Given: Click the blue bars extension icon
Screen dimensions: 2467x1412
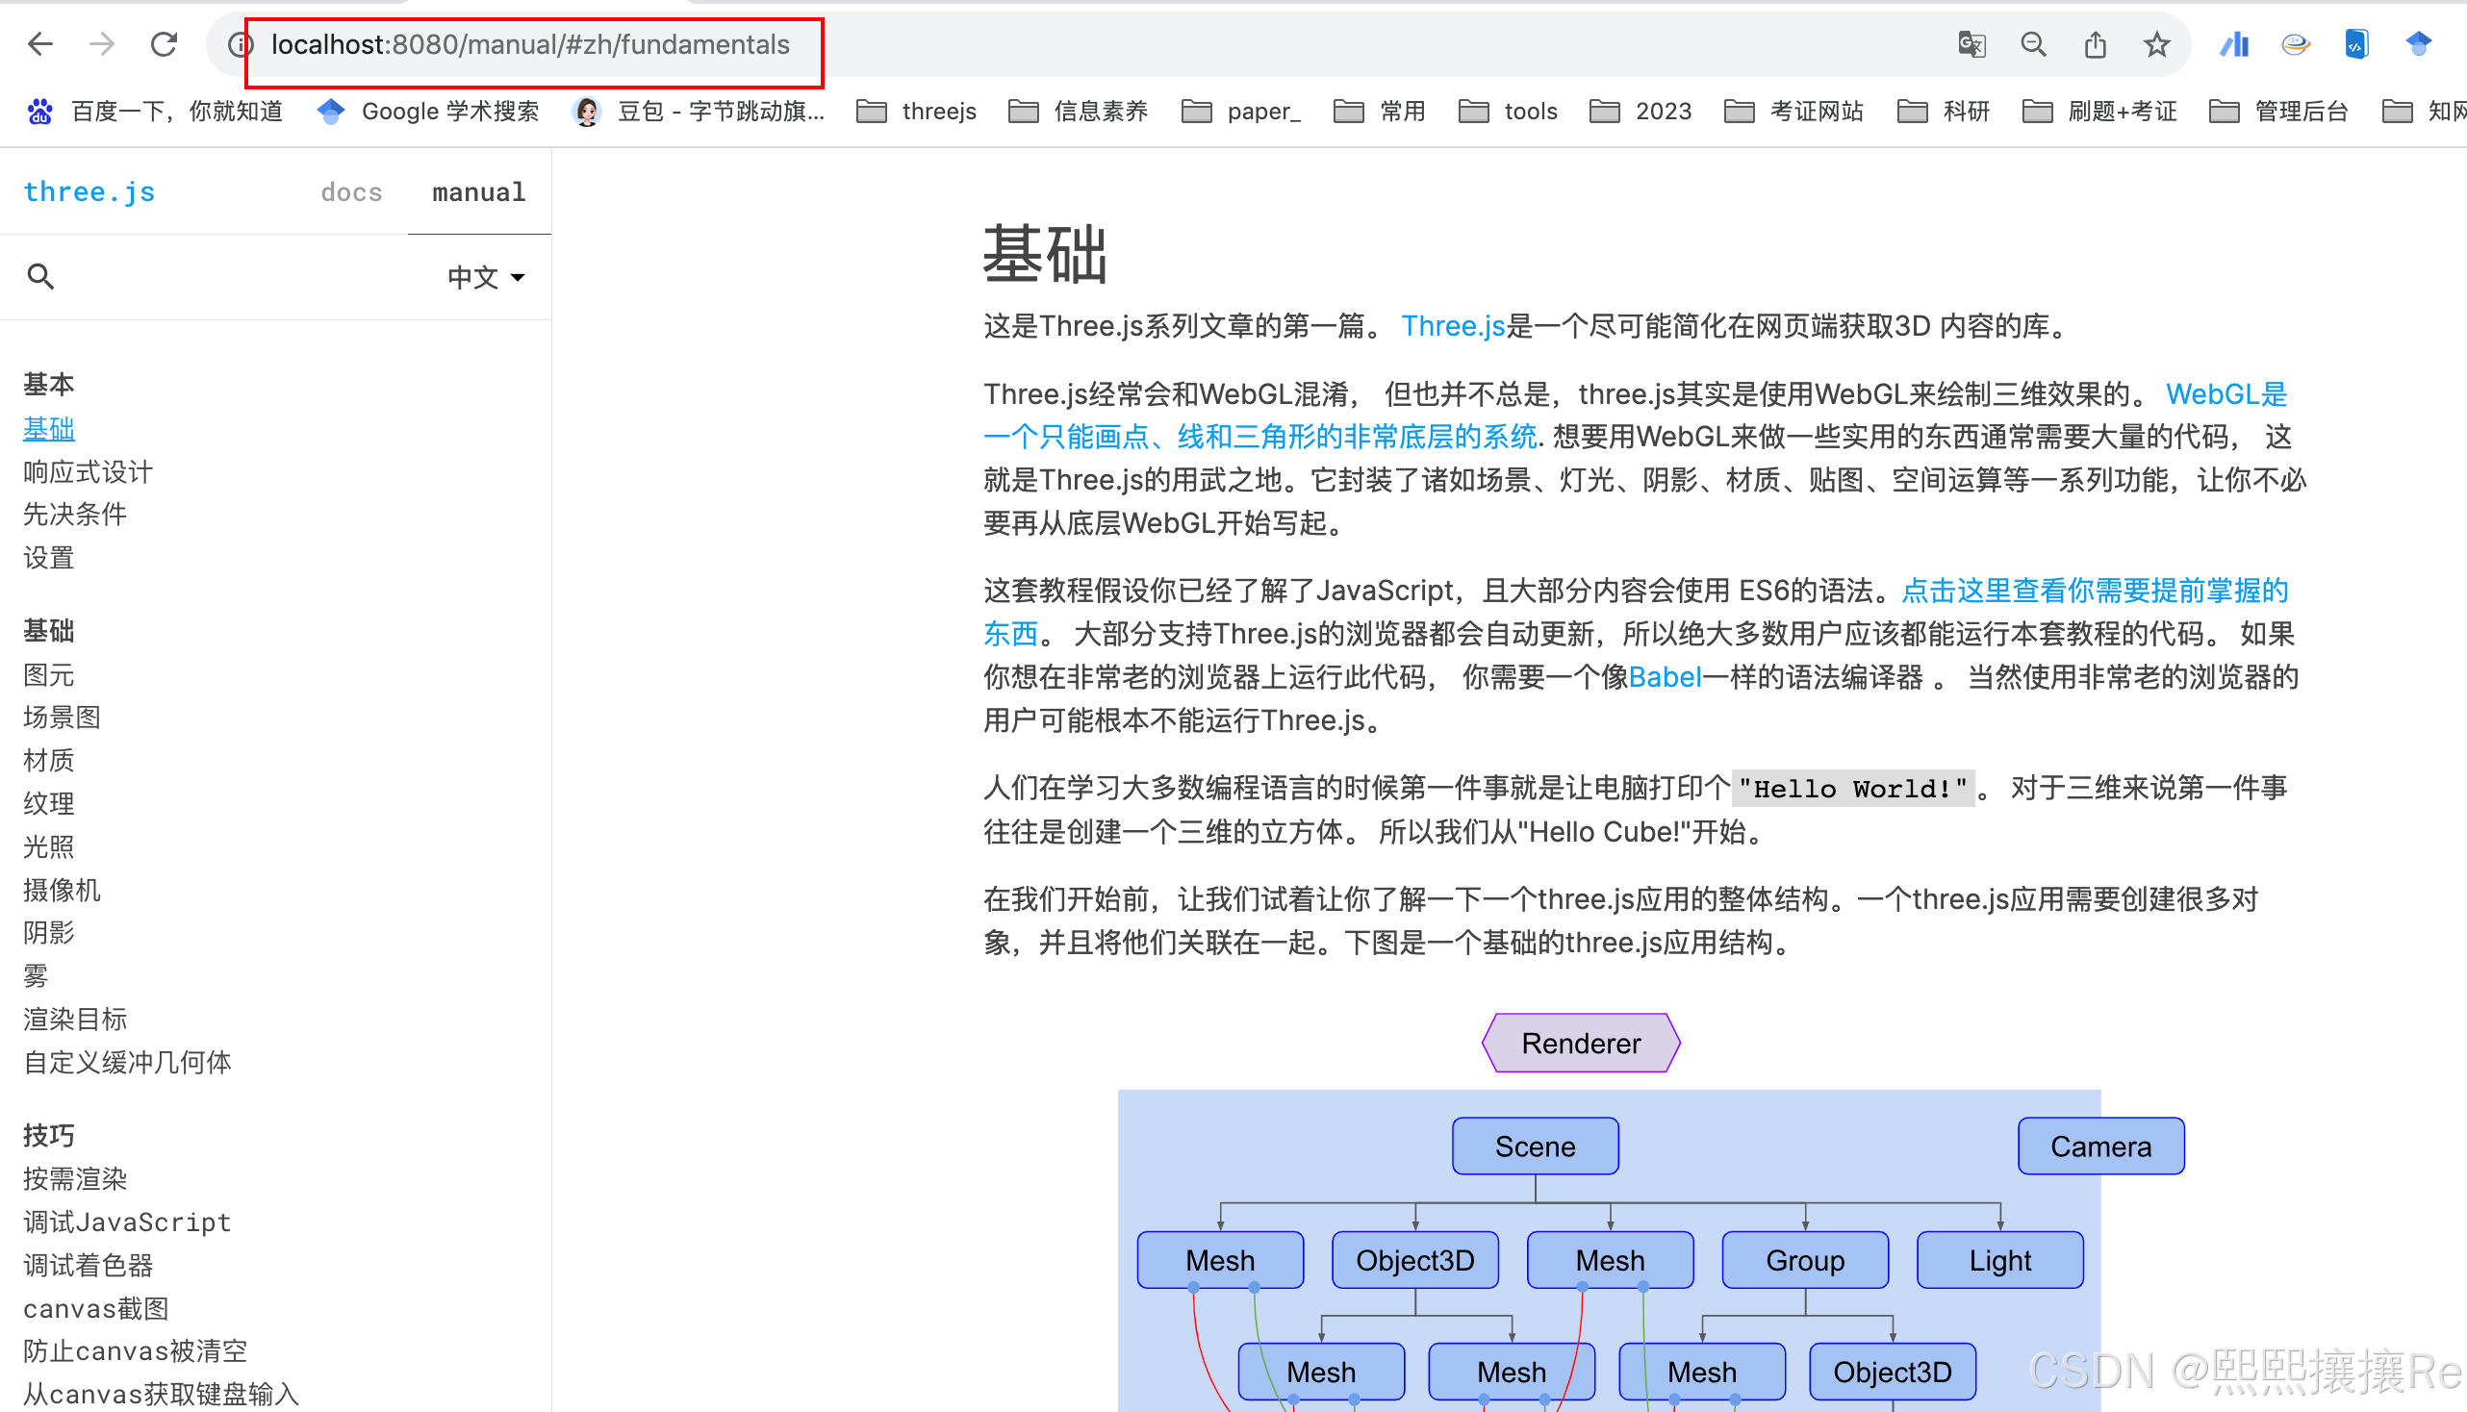Looking at the screenshot, I should coord(2233,44).
